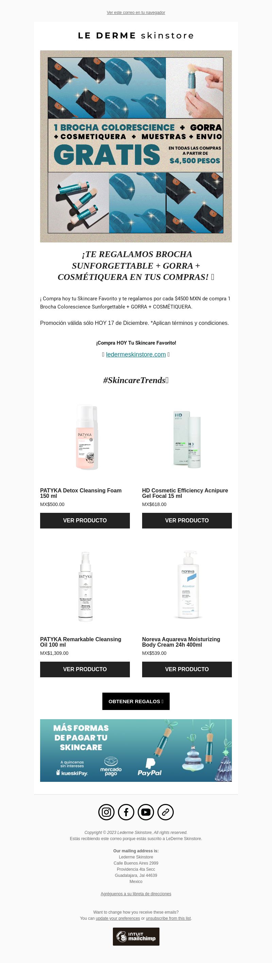Click the update your preferences link
The height and width of the screenshot is (963, 272).
coord(118,918)
